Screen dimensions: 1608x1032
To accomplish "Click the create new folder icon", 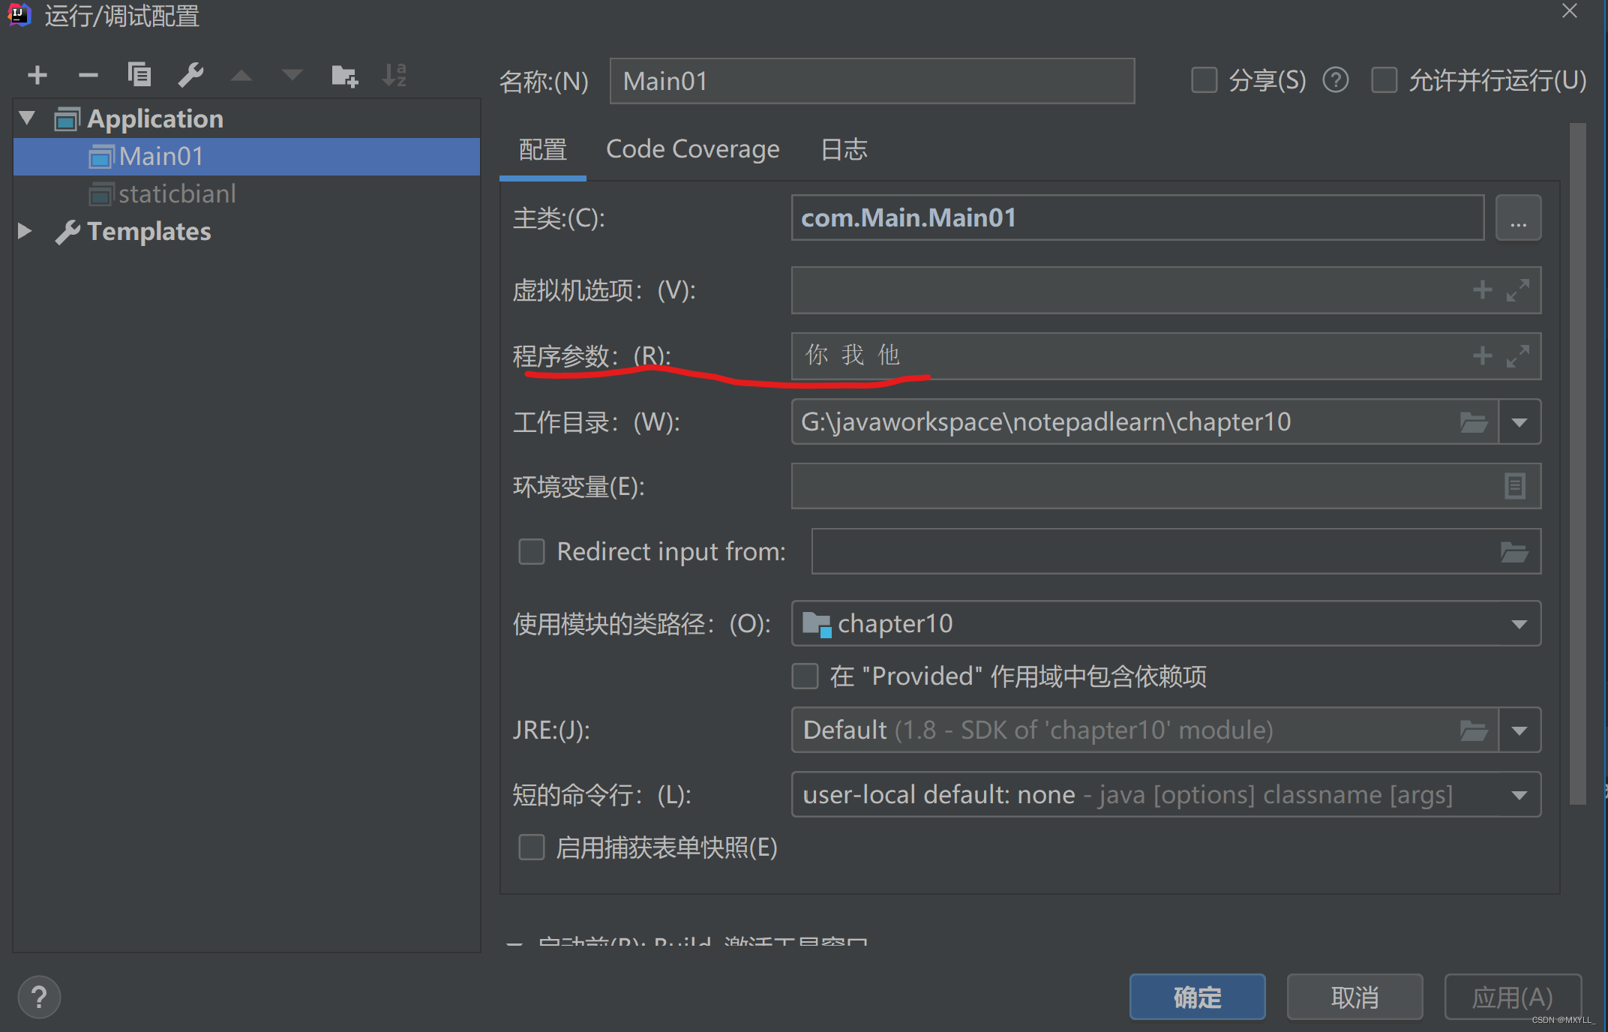I will click(344, 75).
